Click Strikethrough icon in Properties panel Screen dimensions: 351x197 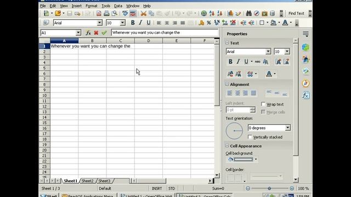pyautogui.click(x=258, y=62)
